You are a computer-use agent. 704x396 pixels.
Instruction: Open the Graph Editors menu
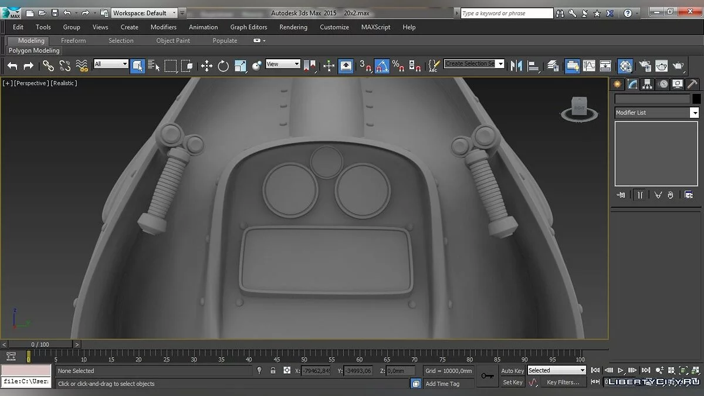pyautogui.click(x=248, y=27)
